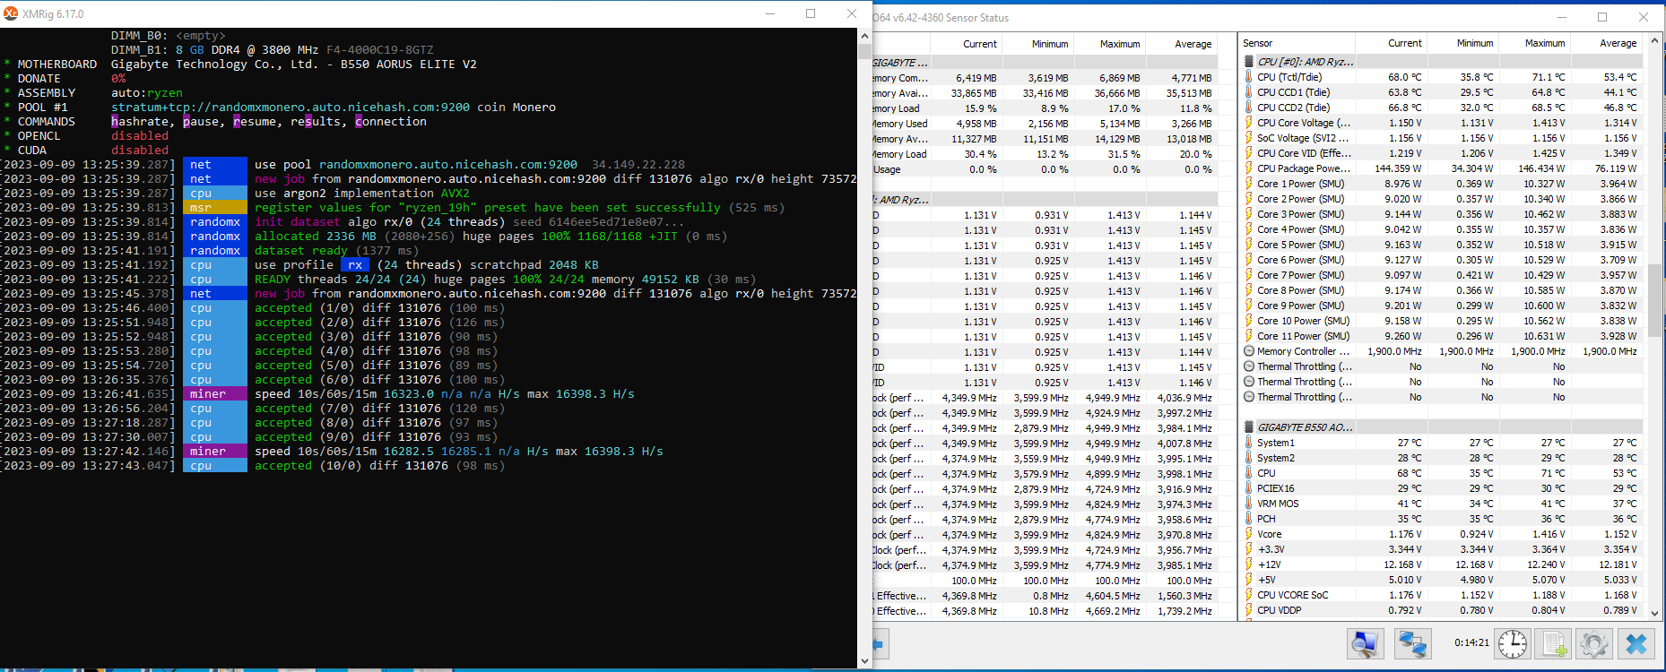Click the lightning icon beside SoC Voltage
Viewport: 1666px width, 672px height.
1248,138
